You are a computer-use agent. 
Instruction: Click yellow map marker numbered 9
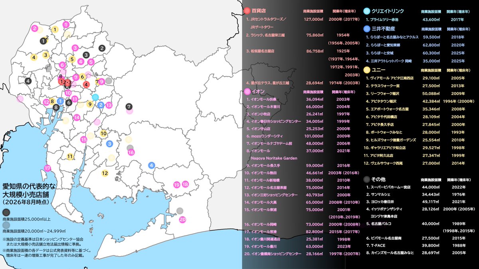(90, 104)
